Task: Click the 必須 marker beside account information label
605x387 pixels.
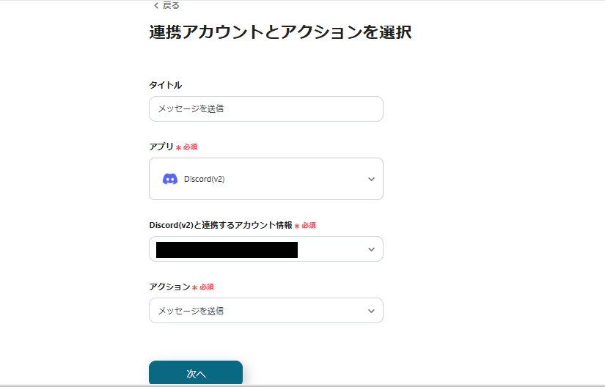Action: coord(308,225)
